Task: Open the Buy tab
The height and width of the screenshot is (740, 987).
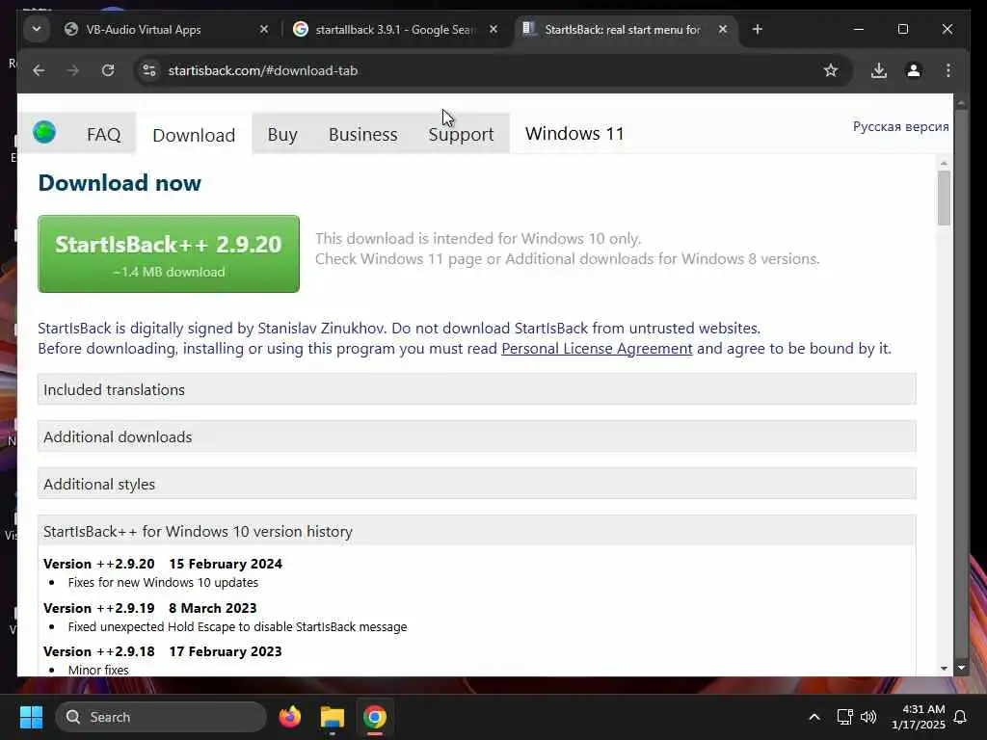Action: pyautogui.click(x=282, y=134)
